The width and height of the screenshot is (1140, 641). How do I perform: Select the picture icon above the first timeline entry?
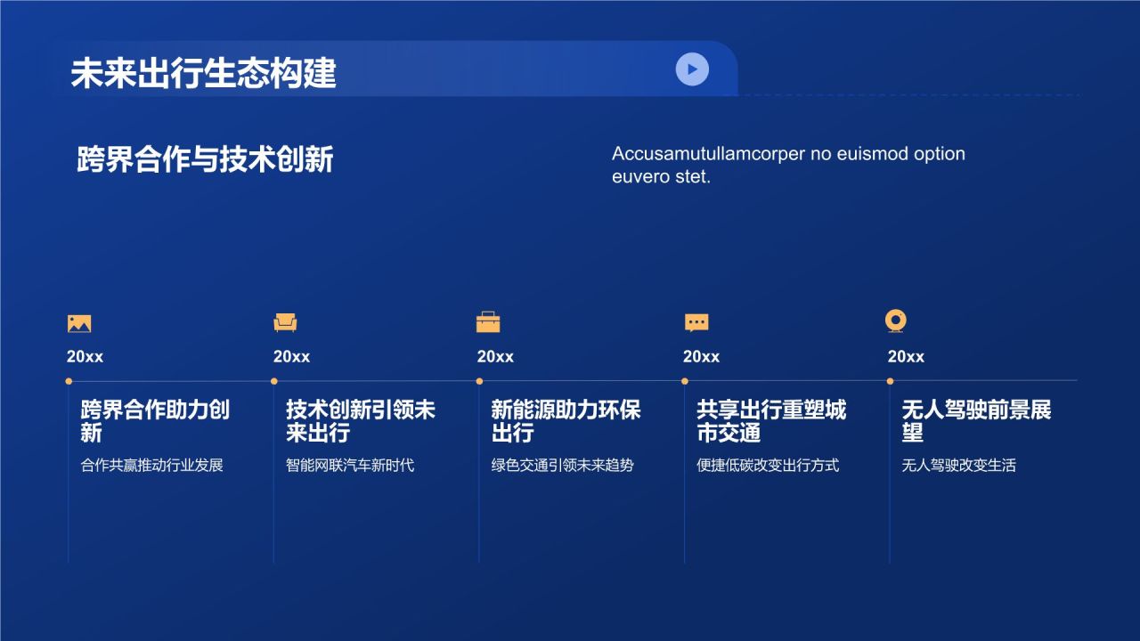pos(79,324)
